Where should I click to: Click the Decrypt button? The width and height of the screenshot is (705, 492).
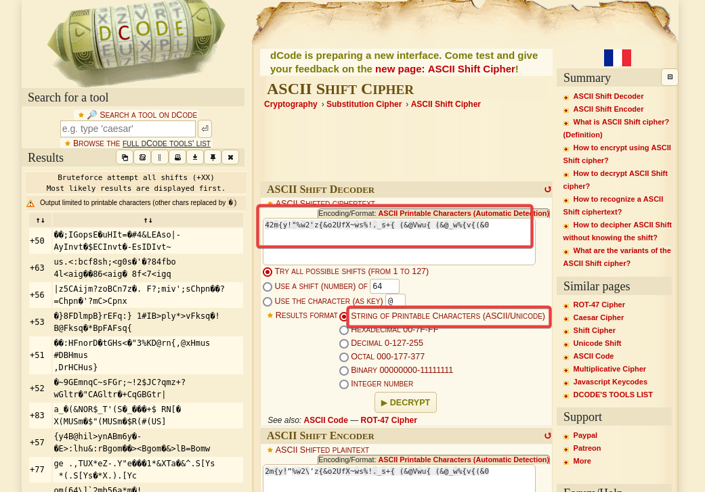coord(406,403)
